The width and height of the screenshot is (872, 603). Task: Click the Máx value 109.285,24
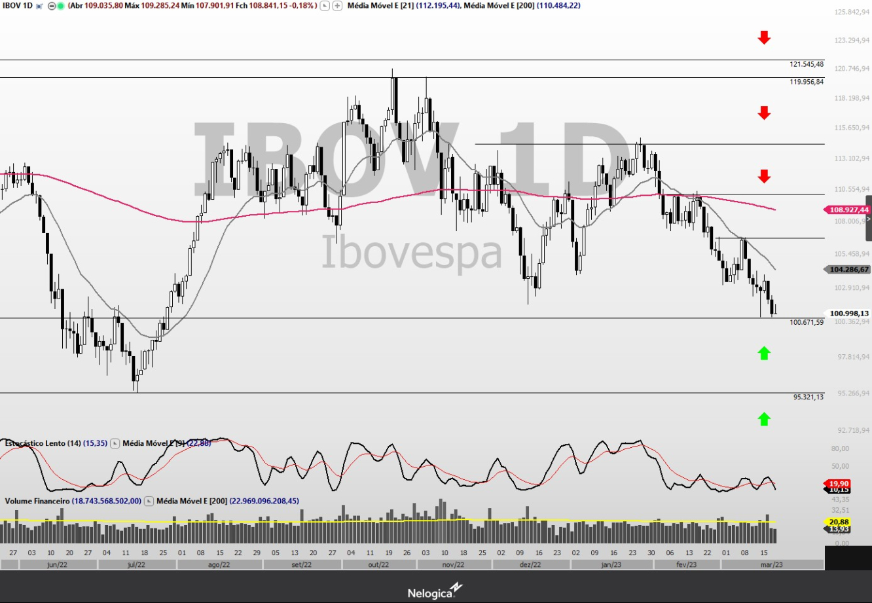pos(160,6)
